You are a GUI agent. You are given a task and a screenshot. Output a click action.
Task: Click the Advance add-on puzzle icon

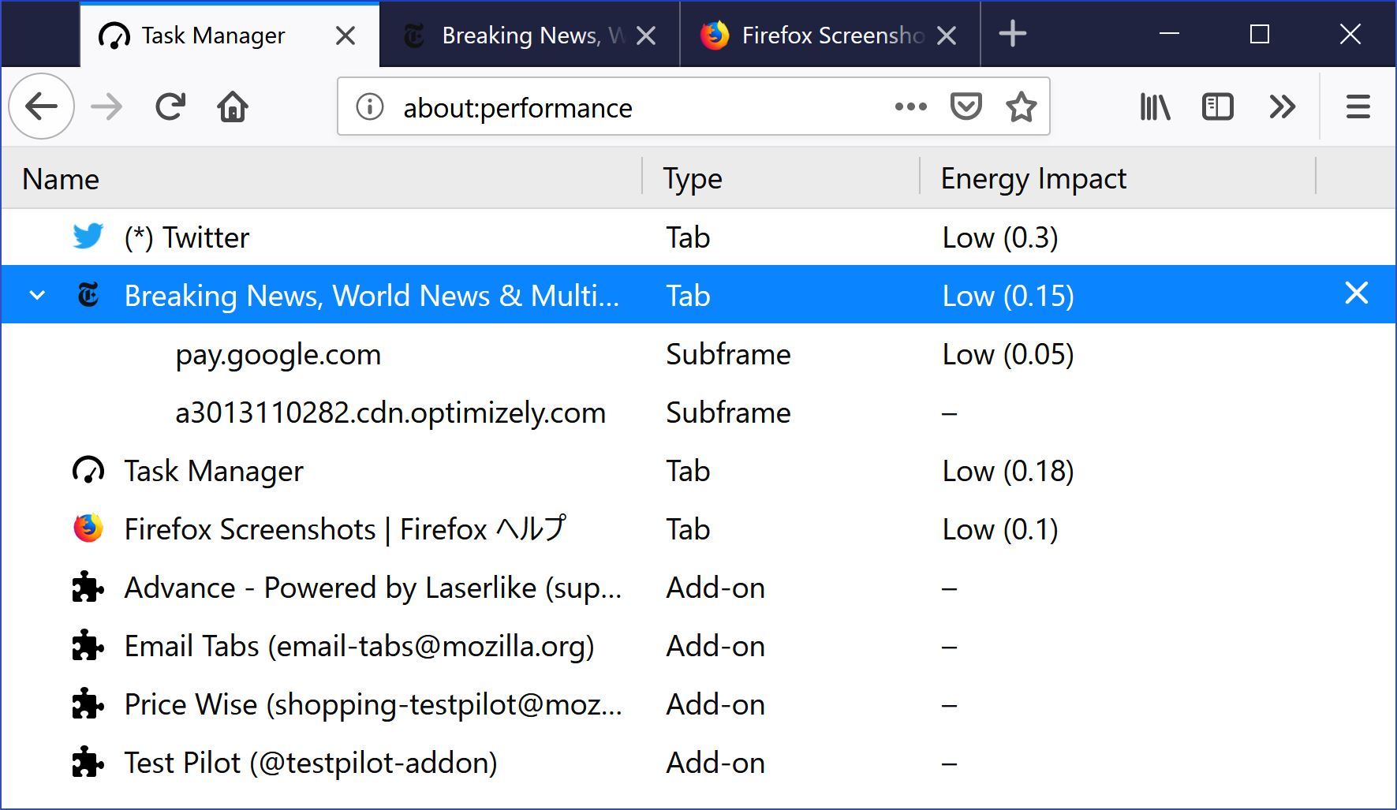[x=88, y=587]
